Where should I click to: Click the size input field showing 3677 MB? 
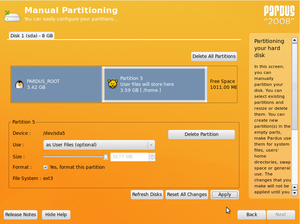tap(129, 157)
